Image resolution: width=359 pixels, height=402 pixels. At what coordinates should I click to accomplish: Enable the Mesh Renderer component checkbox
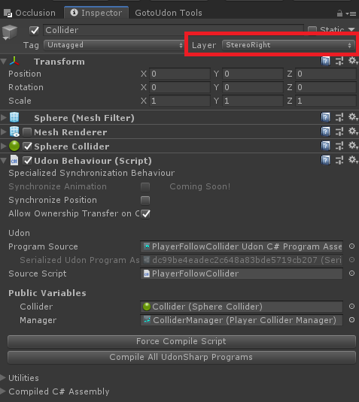[27, 132]
